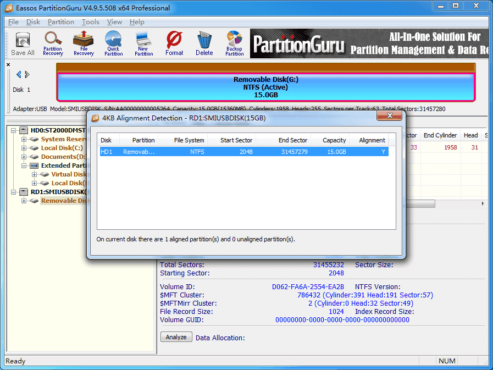Close the 4KB Alignment Detection dialog

(389, 116)
